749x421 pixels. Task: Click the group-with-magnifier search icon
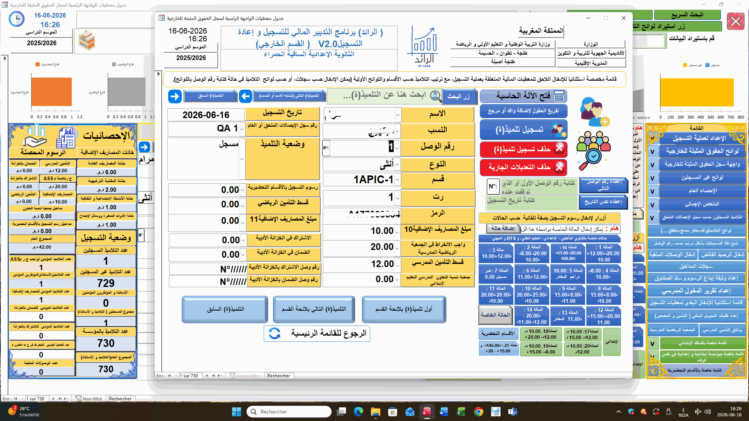click(x=593, y=150)
